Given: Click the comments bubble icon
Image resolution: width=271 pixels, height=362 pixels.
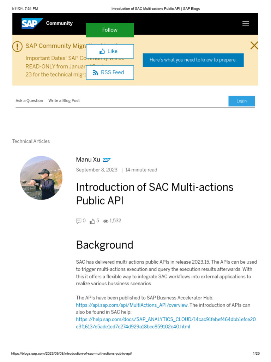Looking at the screenshot, I should pos(79,221).
